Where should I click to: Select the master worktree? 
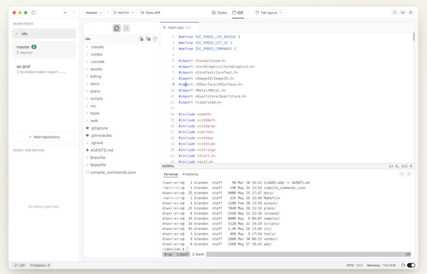click(44, 50)
